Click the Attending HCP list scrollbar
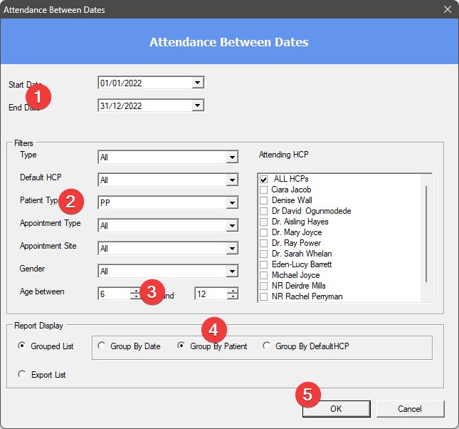Screen dimensions: 459x429 pos(426,235)
